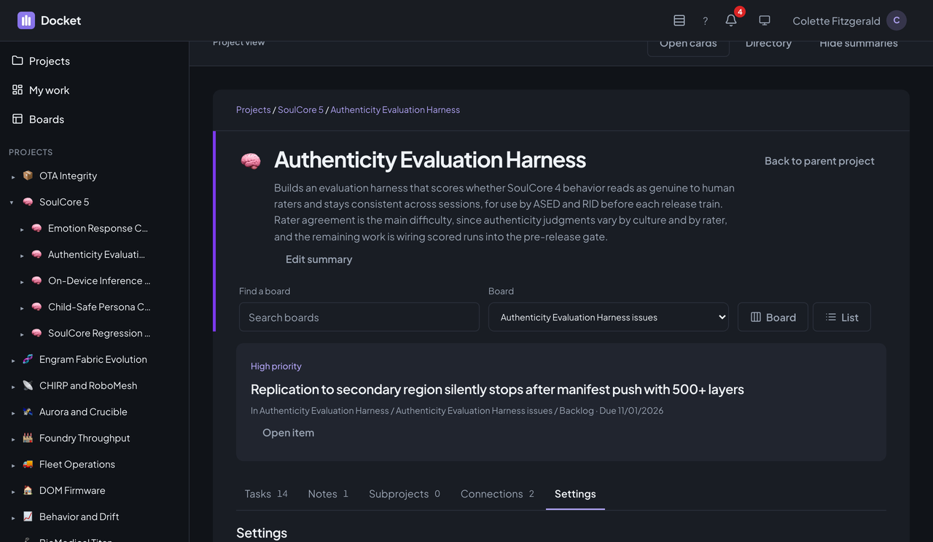
Task: Click the Search boards input field
Action: pyautogui.click(x=359, y=317)
